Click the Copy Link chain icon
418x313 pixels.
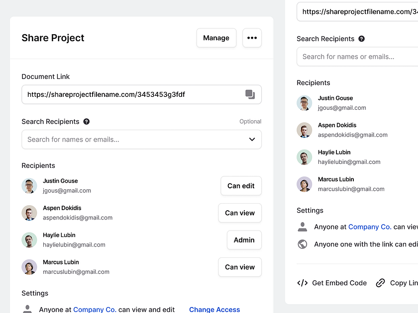coord(381,283)
